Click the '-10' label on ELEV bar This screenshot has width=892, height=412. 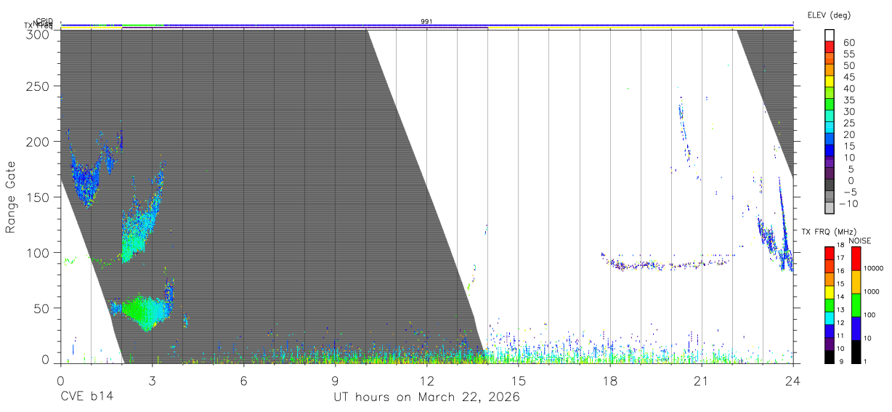(x=850, y=204)
